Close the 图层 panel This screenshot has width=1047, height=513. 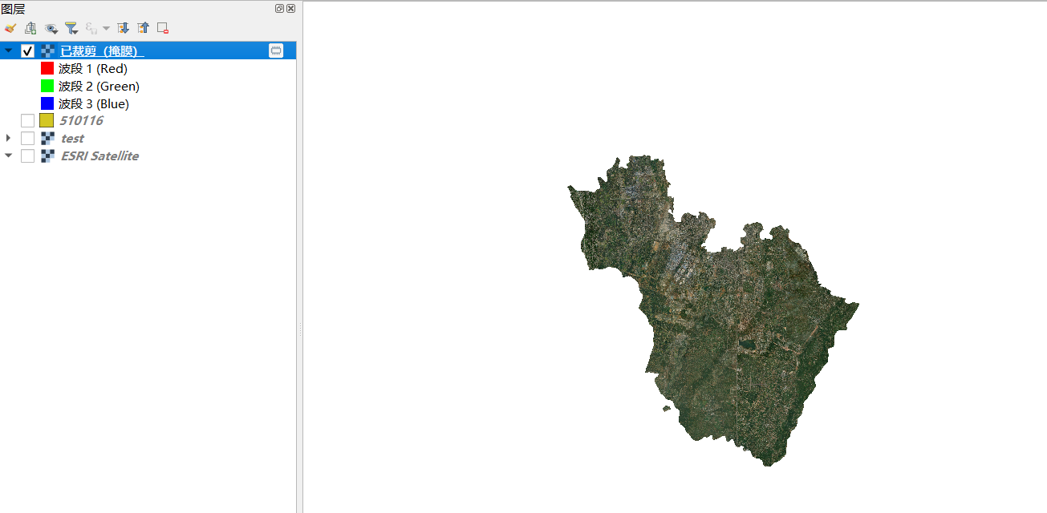click(x=290, y=8)
